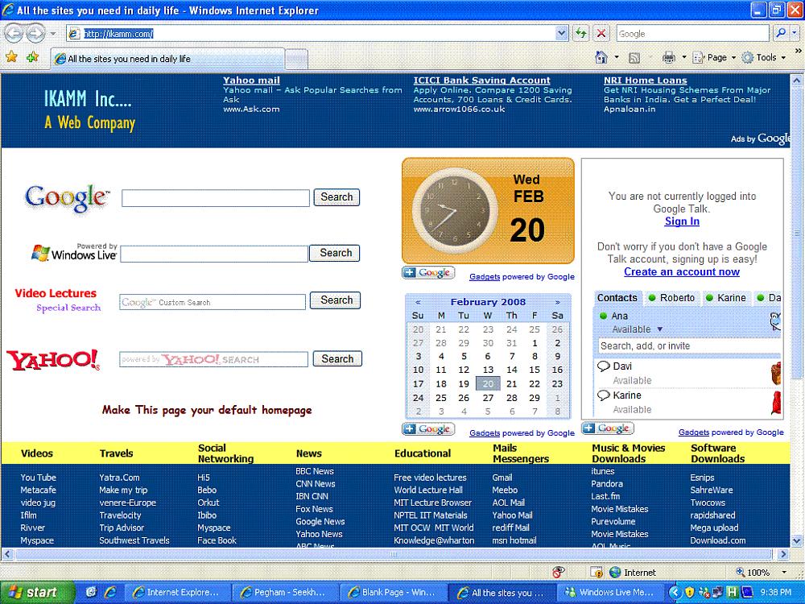Click 'Search, add, or invite' contacts field
This screenshot has height=604, width=805.
[x=689, y=346]
